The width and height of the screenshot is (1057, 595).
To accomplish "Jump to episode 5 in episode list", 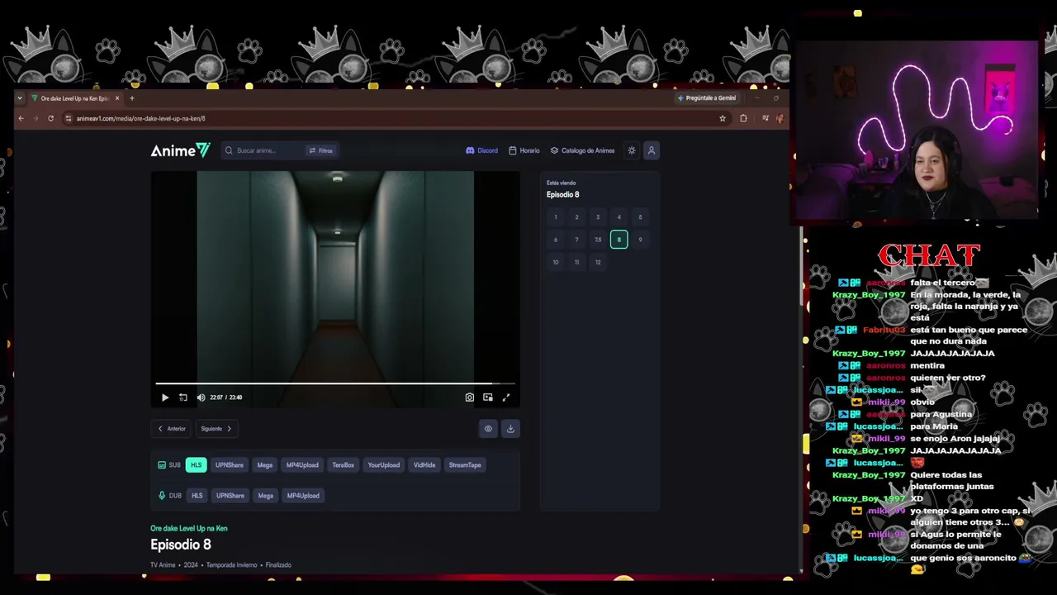I will click(x=640, y=217).
